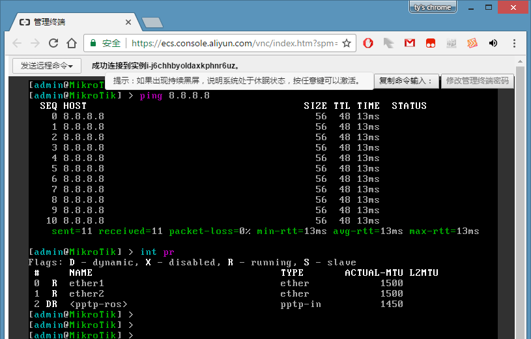Click the orange notepad extension icon
The width and height of the screenshot is (531, 339).
[472, 43]
